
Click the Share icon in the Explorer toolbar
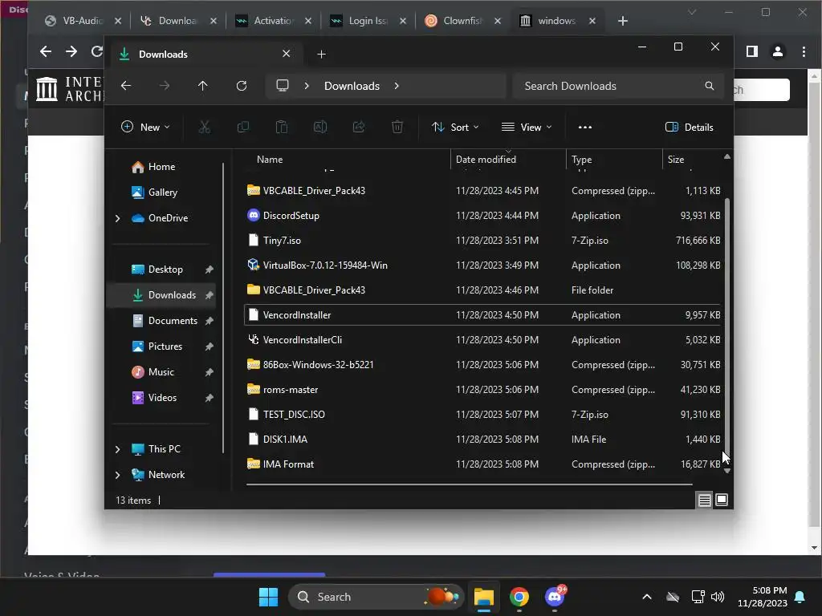click(359, 127)
